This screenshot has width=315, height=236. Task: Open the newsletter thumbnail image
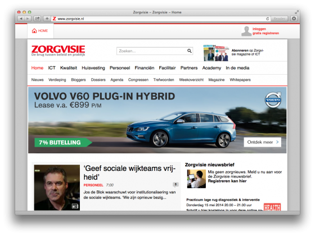[196, 179]
